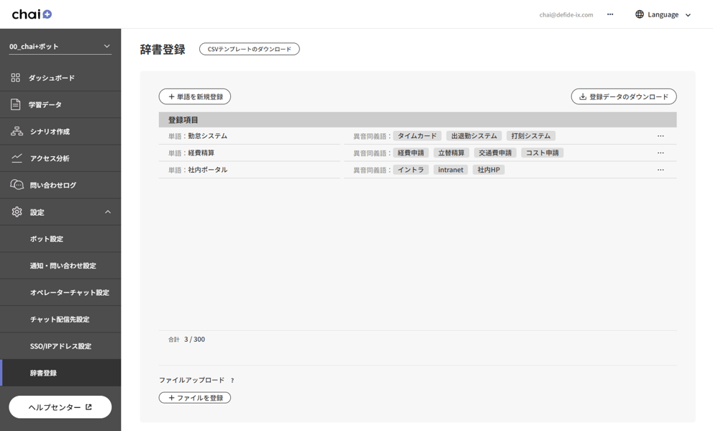Click the account email chai@defide-ix.com
This screenshot has height=431, width=713.
(x=566, y=14)
